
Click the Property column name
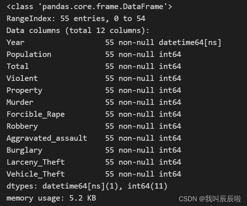[x=24, y=90]
